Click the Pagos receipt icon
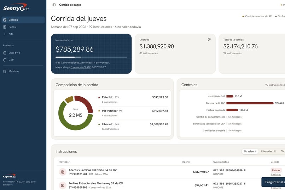Screen dimensions: 285x190 [5, 27]
